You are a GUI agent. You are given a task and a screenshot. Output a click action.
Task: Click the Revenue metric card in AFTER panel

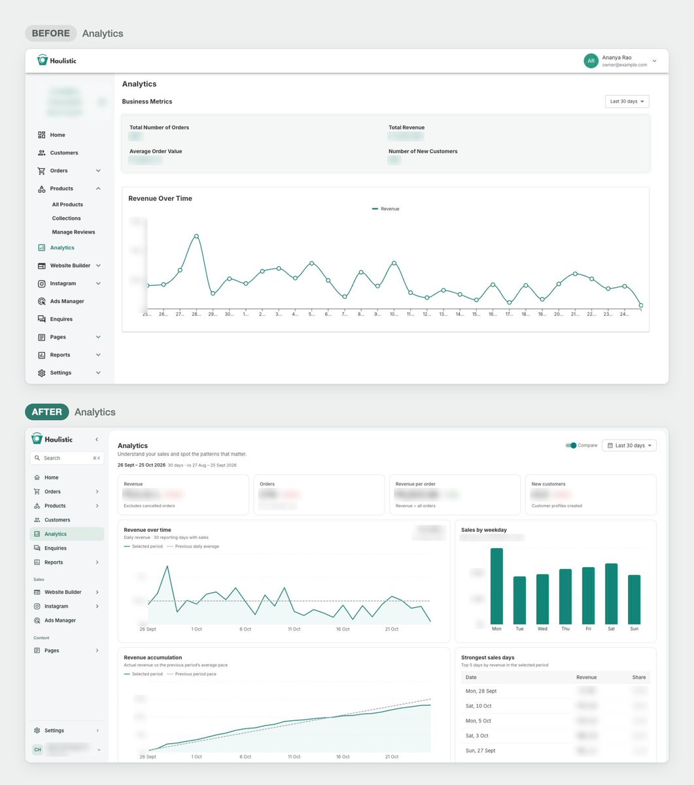pos(183,495)
